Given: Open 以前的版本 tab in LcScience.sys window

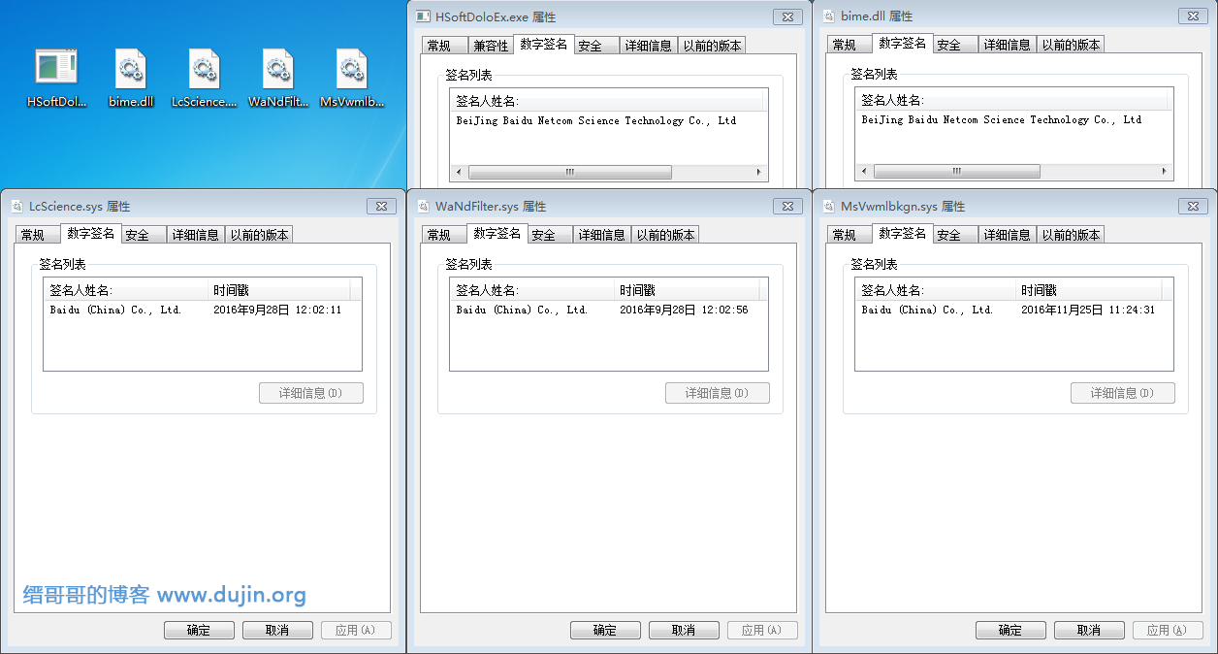Looking at the screenshot, I should point(258,235).
